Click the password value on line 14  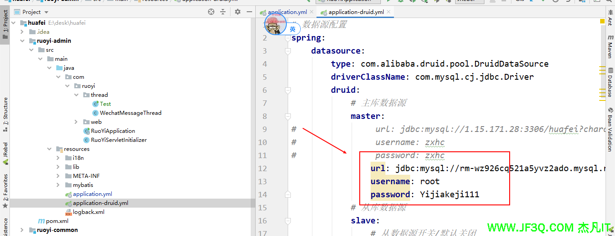(x=449, y=195)
